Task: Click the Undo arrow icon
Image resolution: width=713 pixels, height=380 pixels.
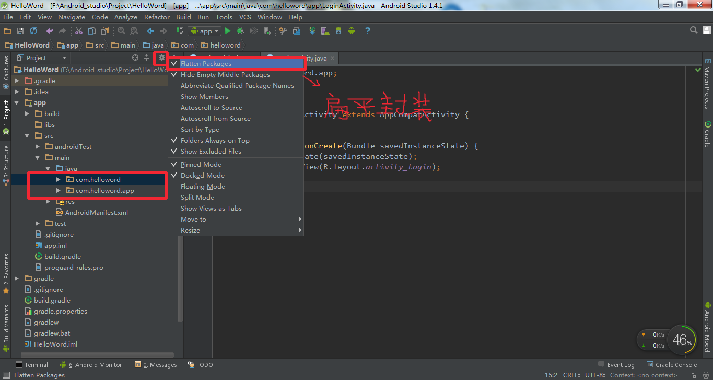Action: tap(50, 31)
